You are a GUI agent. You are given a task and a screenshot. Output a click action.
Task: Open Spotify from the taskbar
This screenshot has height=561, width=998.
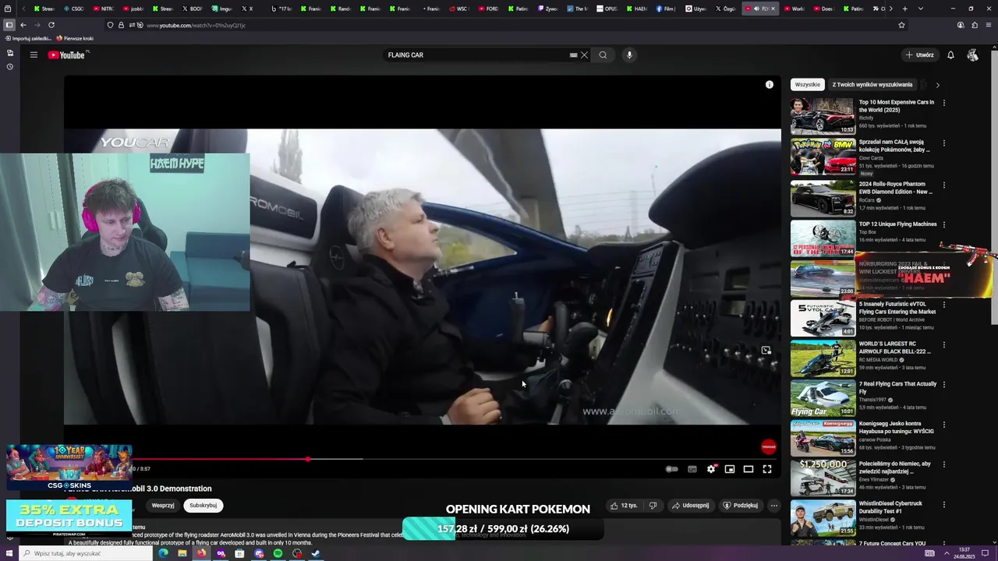coord(278,553)
